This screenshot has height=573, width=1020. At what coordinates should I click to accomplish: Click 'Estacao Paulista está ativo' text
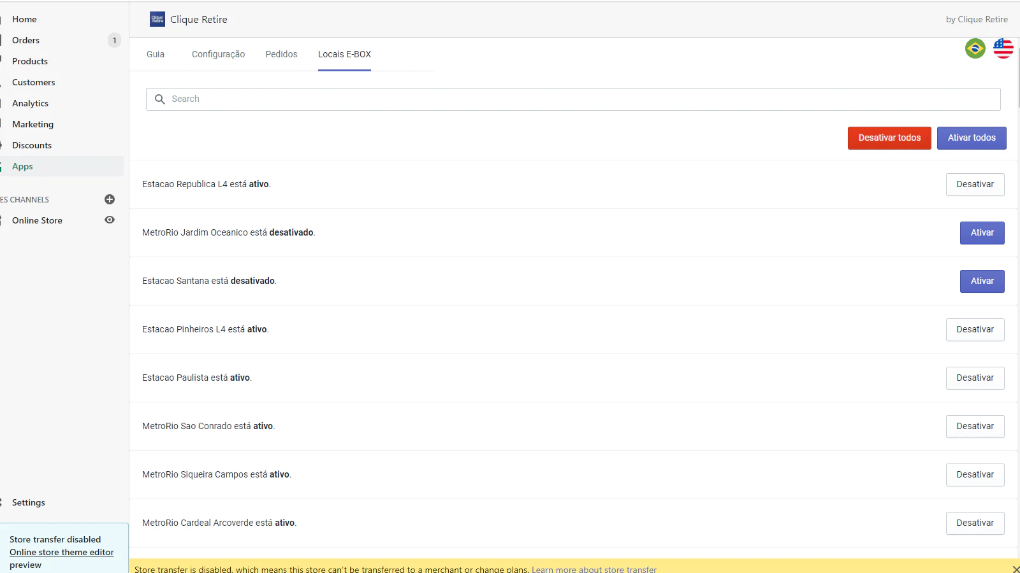(x=197, y=378)
